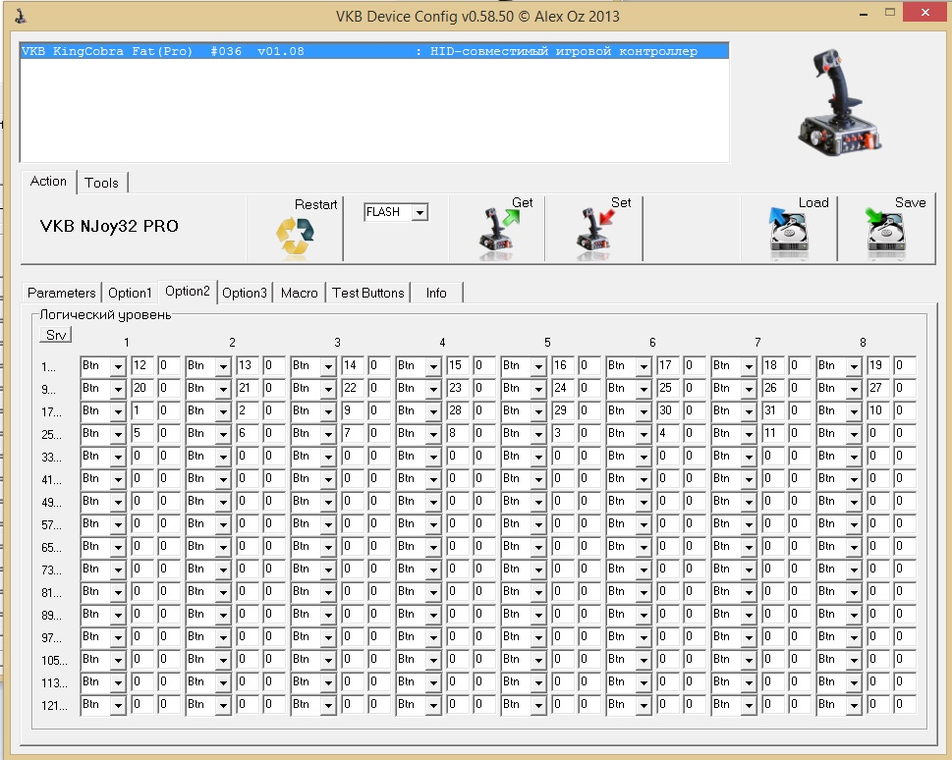
Task: Click the field containing 30 in row 17
Action: point(668,410)
